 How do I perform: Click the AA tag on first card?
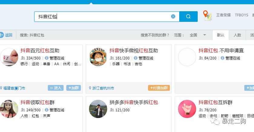click(57, 64)
